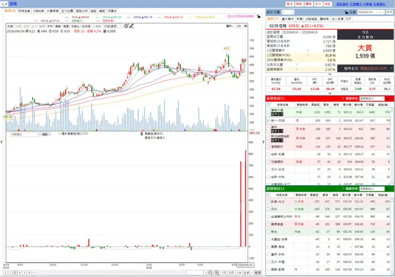Click the 2026/04/14 date marker on axis
This screenshot has height=277, width=395.
246,265
